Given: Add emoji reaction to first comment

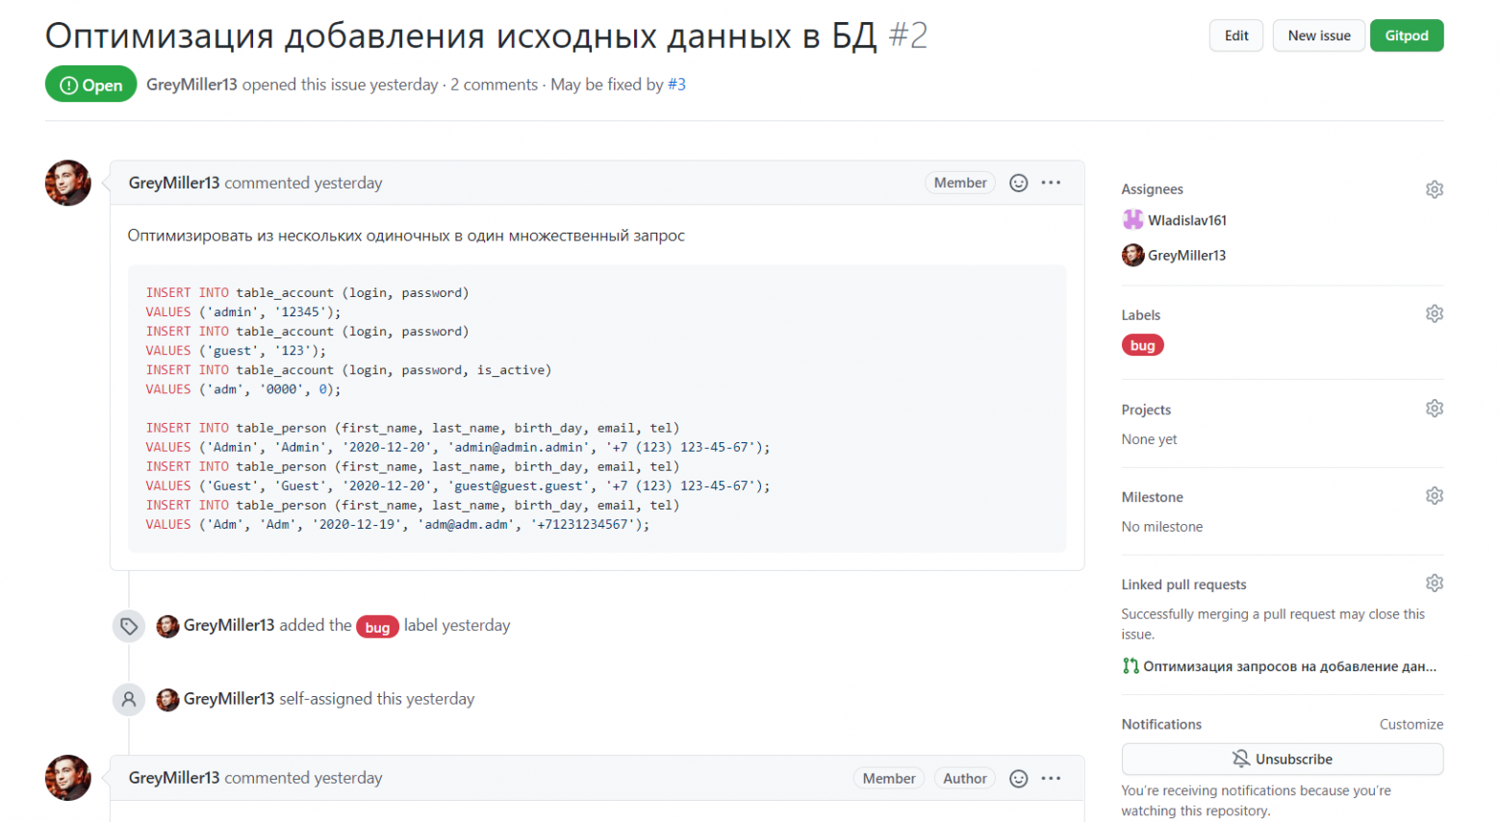Looking at the screenshot, I should [x=1018, y=183].
